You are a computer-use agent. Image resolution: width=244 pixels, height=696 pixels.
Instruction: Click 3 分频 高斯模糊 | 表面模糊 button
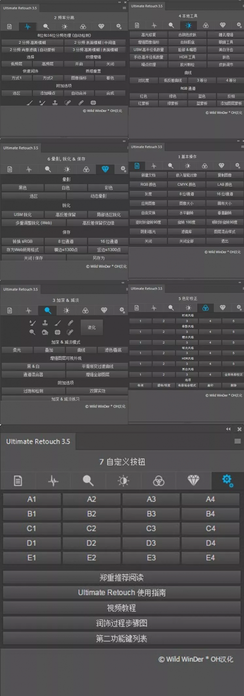coord(95,50)
